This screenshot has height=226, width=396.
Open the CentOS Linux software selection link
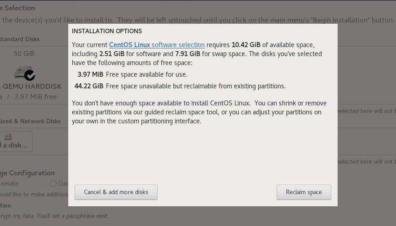tap(157, 45)
